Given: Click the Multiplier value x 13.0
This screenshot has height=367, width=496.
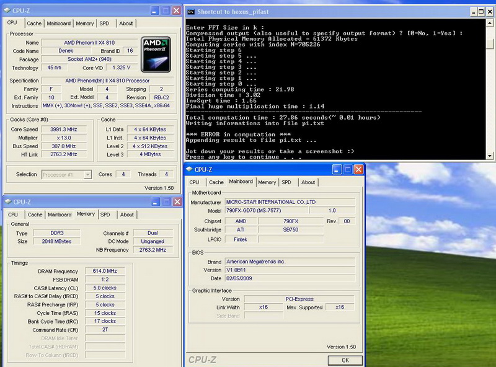Looking at the screenshot, I should pyautogui.click(x=64, y=138).
